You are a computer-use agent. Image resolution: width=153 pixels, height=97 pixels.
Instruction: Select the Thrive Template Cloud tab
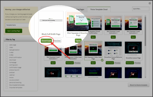tap(99, 9)
